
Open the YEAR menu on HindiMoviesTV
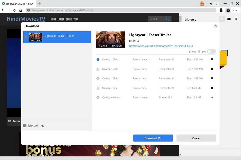76,19
